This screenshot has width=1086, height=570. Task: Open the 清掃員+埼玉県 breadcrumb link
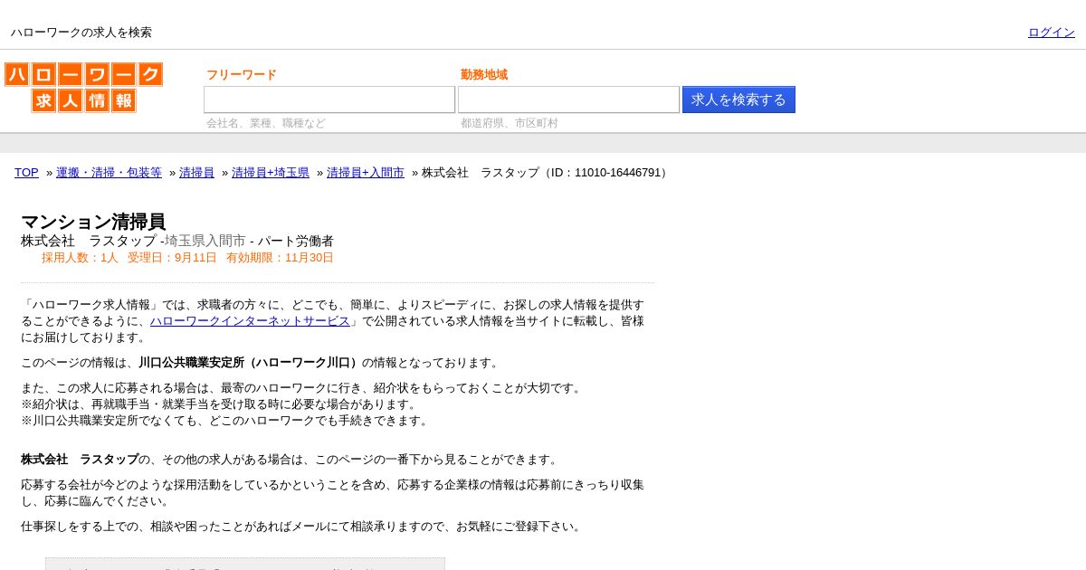[x=271, y=173]
